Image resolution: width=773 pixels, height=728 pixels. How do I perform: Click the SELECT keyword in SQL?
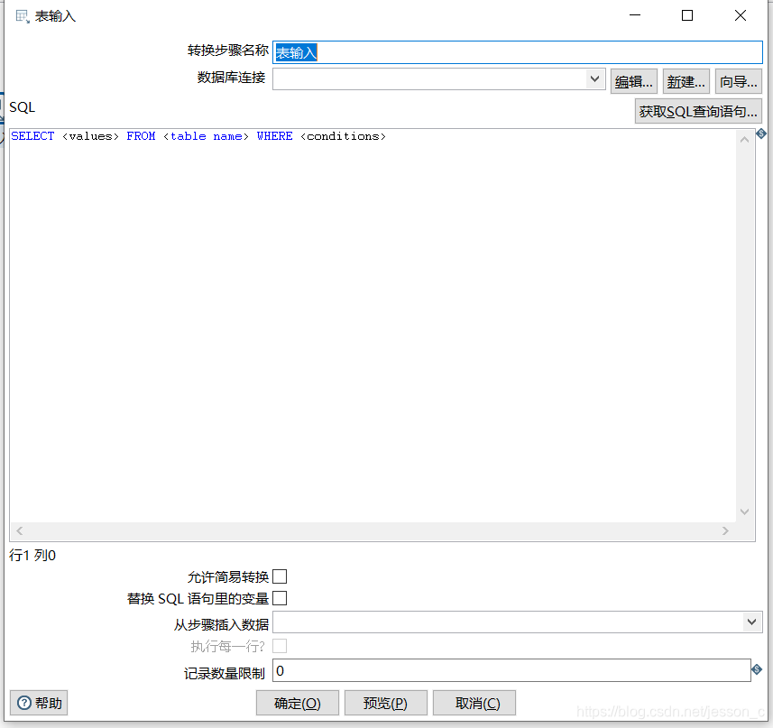click(32, 136)
